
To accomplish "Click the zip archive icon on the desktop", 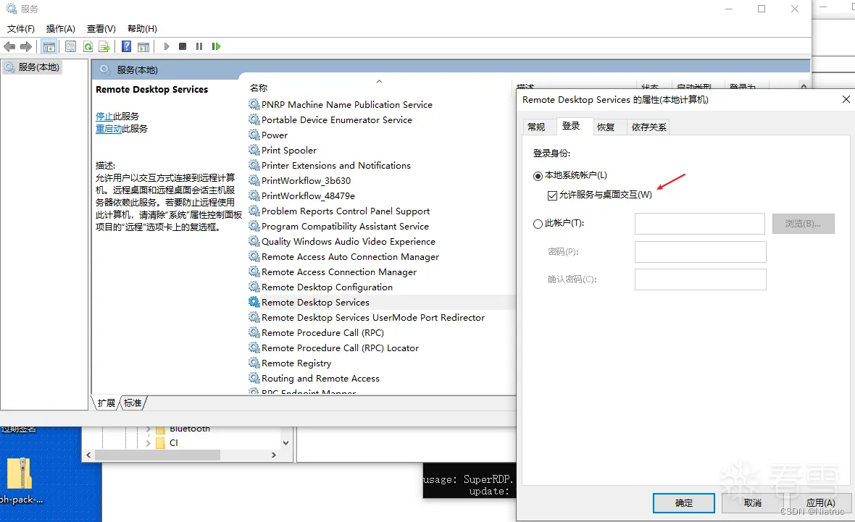I will (x=19, y=473).
